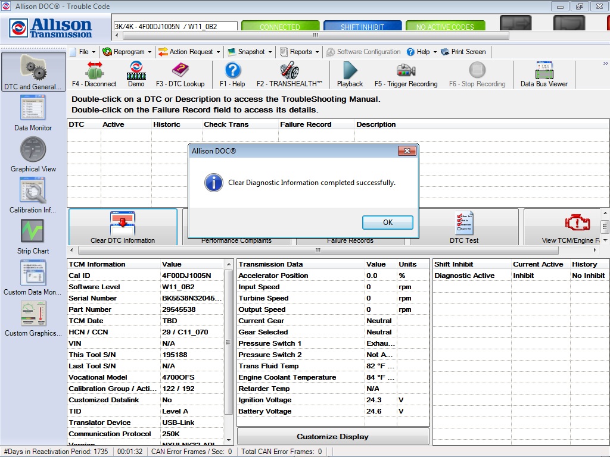610x457 pixels.
Task: Click the Performance Complaints button
Action: coord(236,240)
